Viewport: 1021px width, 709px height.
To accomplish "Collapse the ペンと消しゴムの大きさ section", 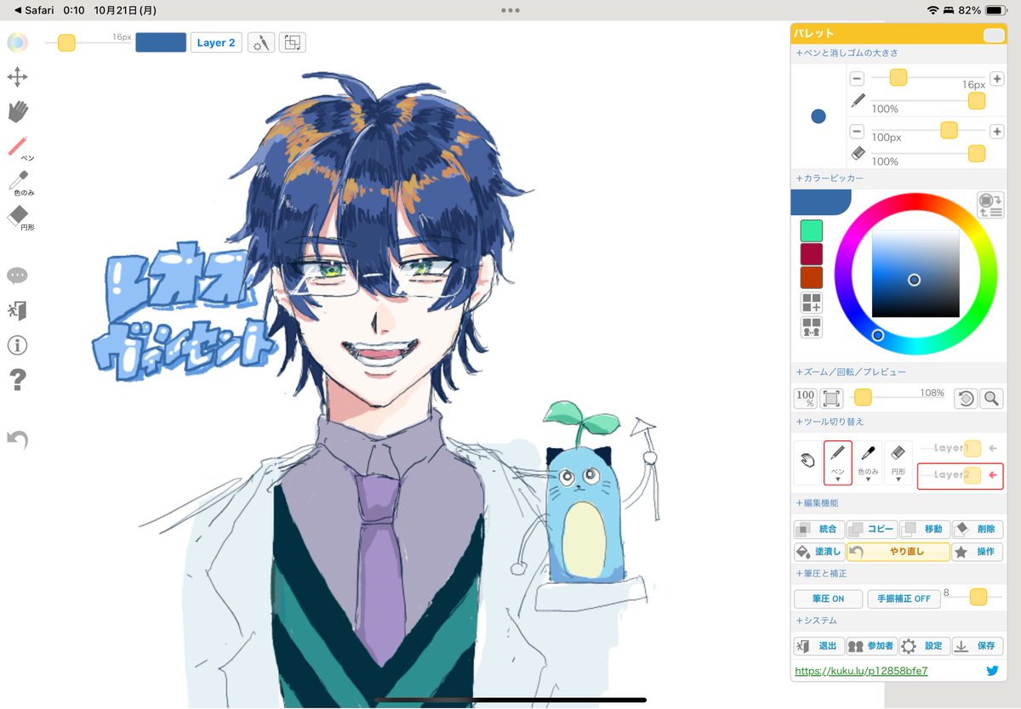I will click(x=847, y=53).
